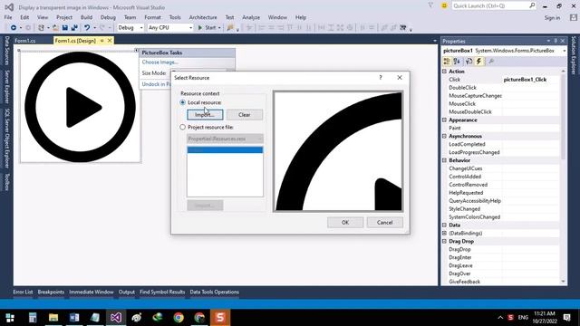Click the feedback smiley icon in title bar

tap(444, 5)
